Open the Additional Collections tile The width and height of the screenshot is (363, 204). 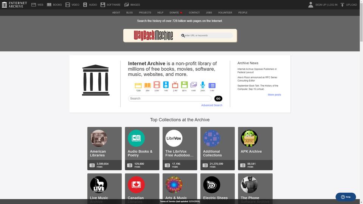217,148
